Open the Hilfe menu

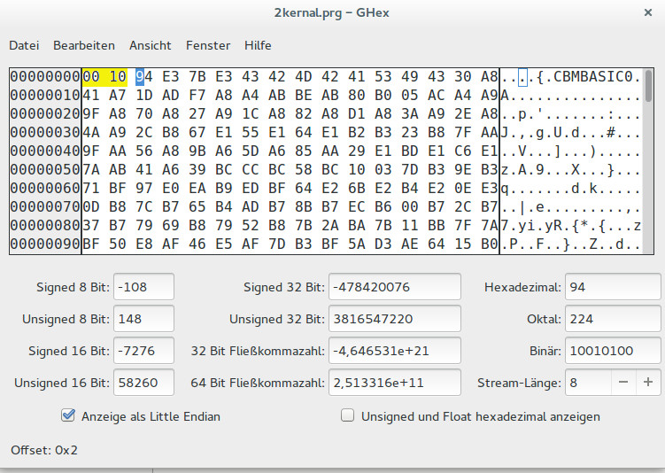[258, 45]
